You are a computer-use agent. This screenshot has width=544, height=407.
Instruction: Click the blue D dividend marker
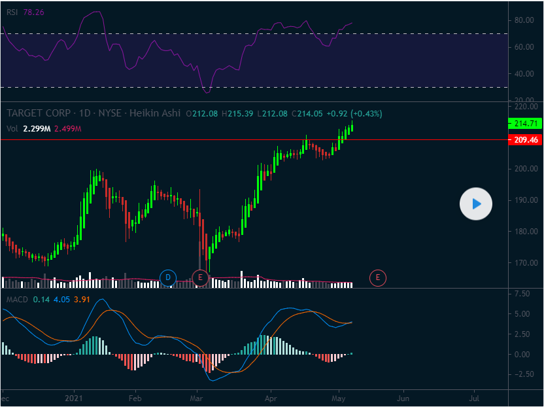coord(168,278)
